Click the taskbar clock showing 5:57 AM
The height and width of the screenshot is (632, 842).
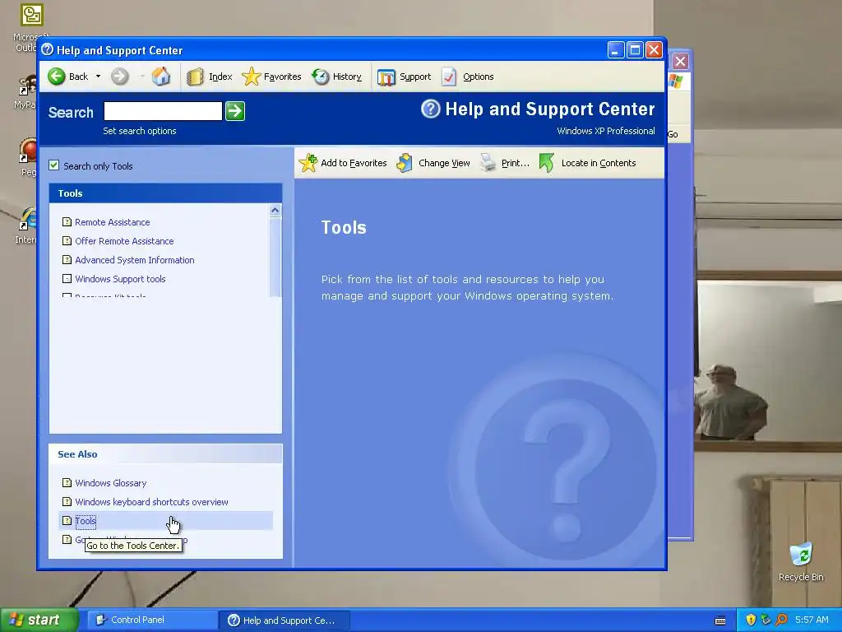tap(812, 620)
